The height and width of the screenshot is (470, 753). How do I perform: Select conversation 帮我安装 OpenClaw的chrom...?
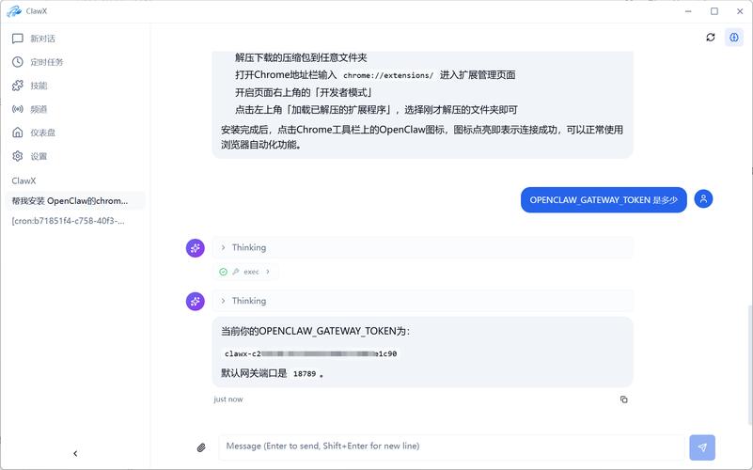pos(75,200)
